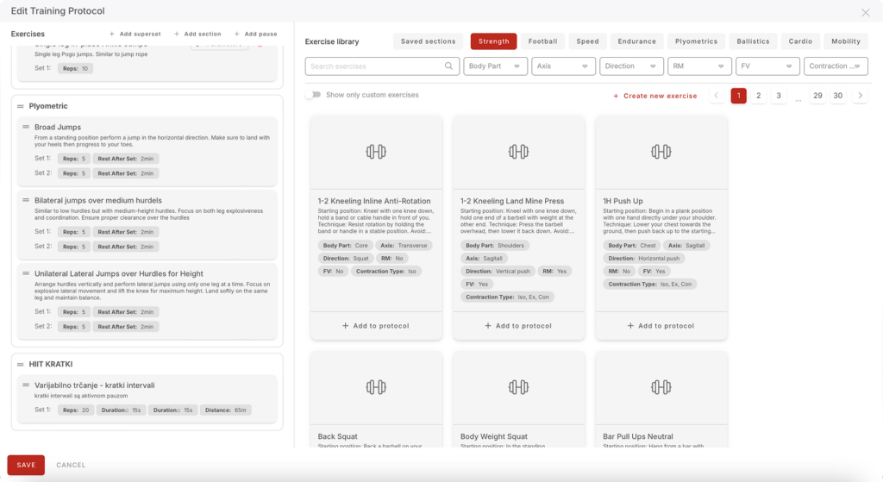The width and height of the screenshot is (883, 482).
Task: Click Create new exercise link
Action: (654, 96)
